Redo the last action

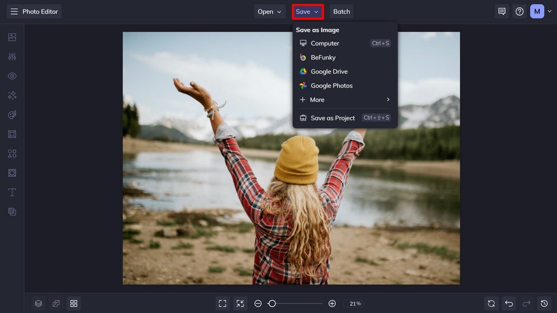pyautogui.click(x=526, y=304)
